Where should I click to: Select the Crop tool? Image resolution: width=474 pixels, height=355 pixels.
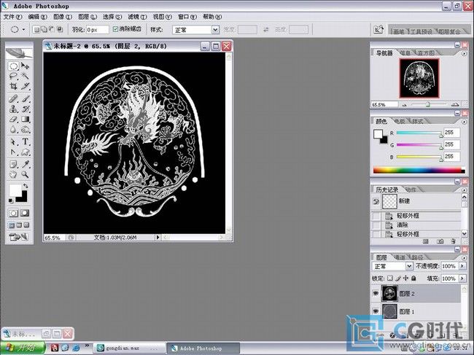click(x=13, y=87)
